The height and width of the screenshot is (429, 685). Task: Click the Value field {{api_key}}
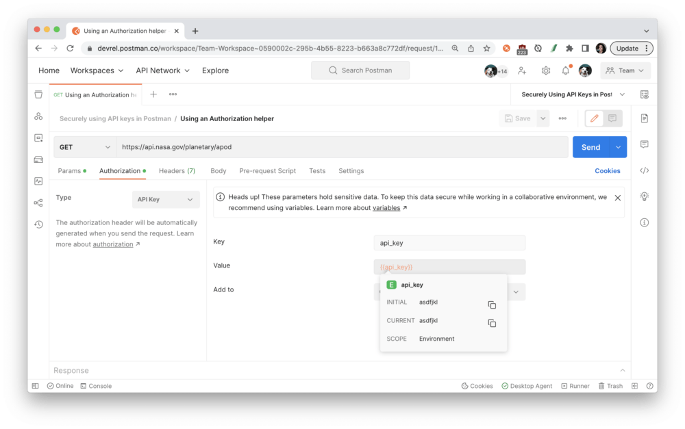tap(449, 267)
